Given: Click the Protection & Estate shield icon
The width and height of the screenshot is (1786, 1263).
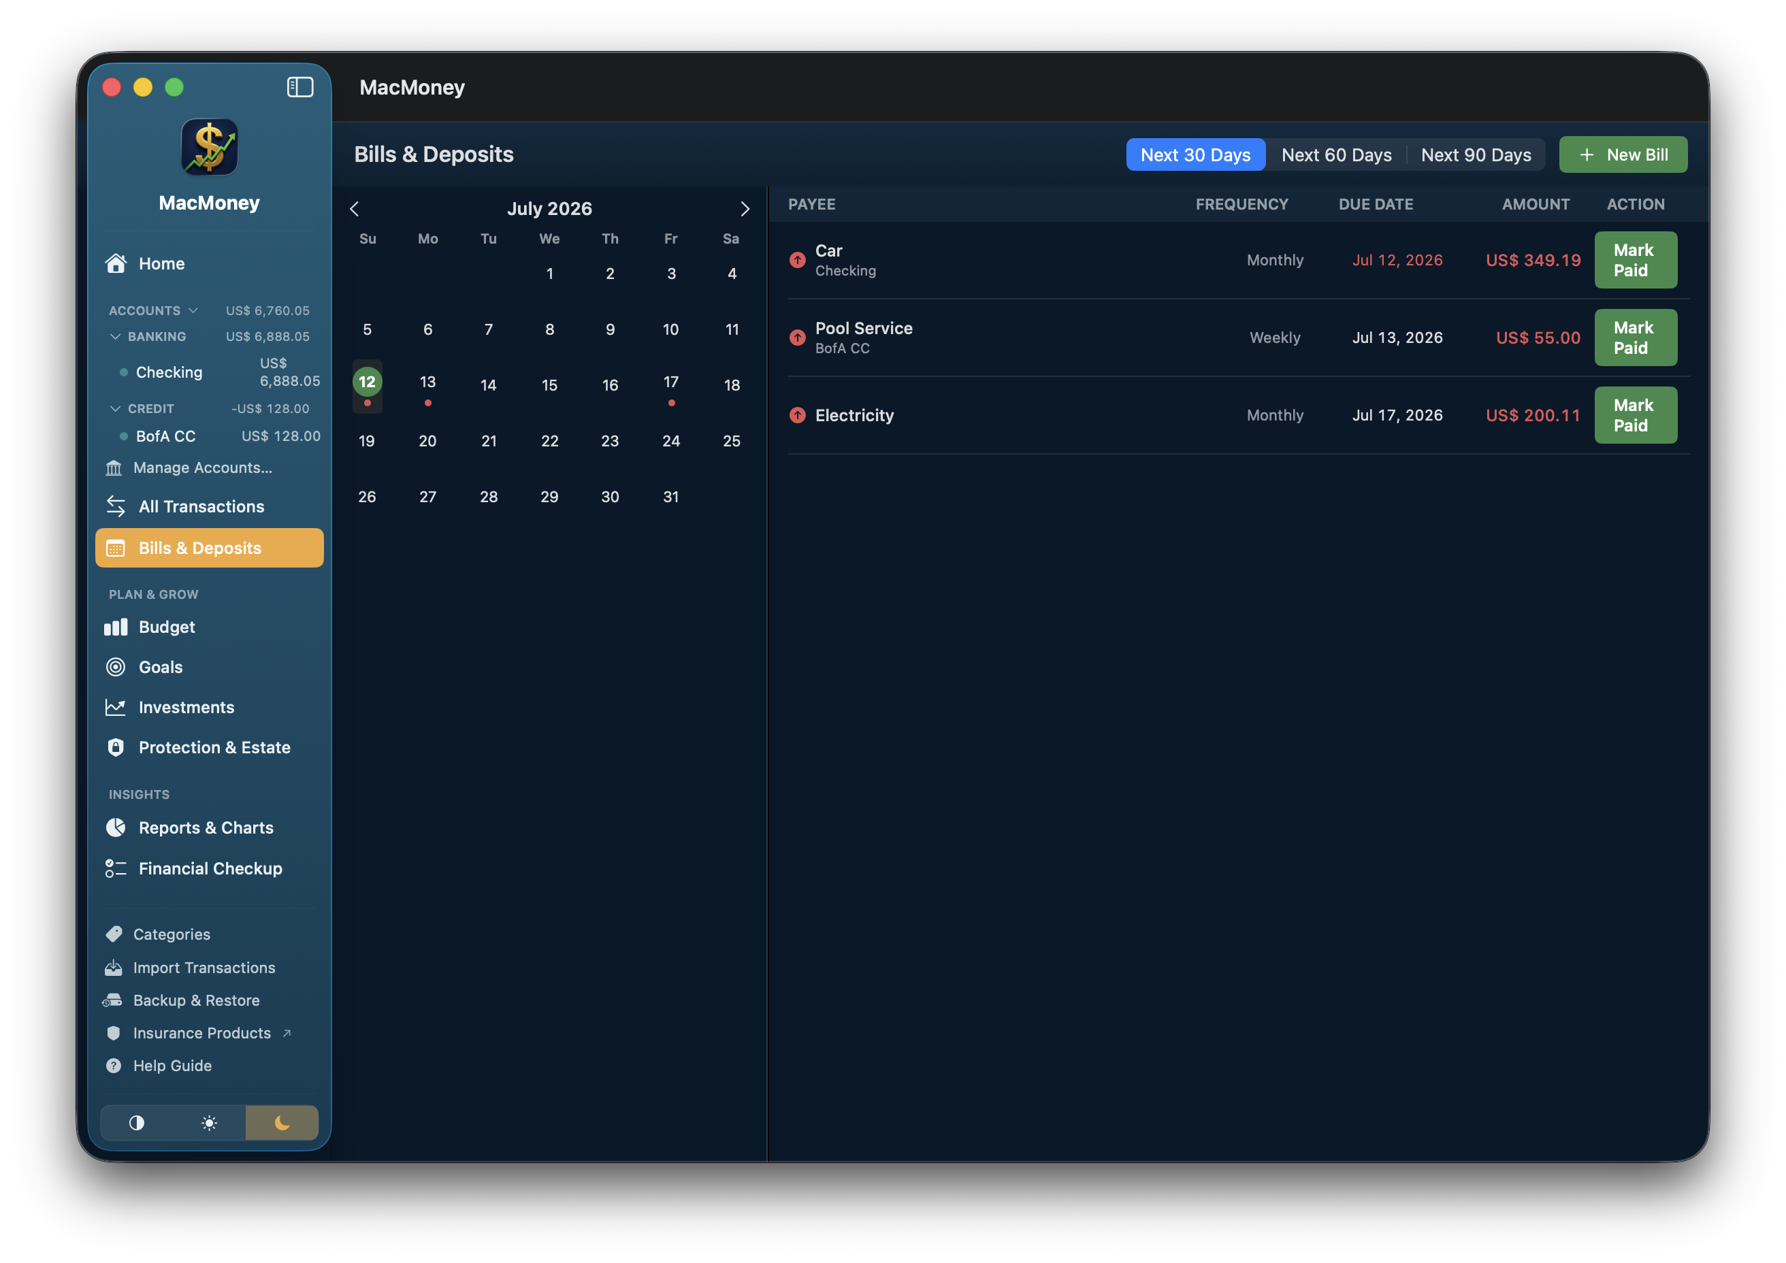Looking at the screenshot, I should point(116,747).
